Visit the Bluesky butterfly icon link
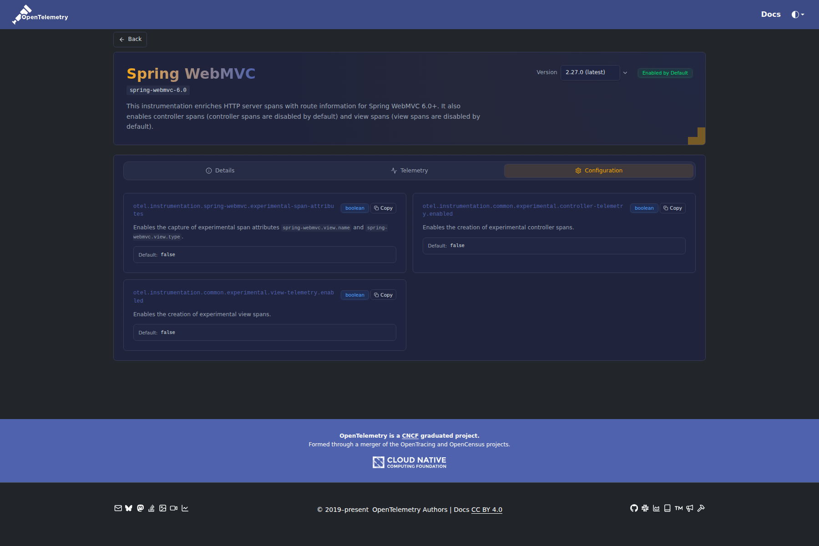The width and height of the screenshot is (819, 546). coord(129,508)
